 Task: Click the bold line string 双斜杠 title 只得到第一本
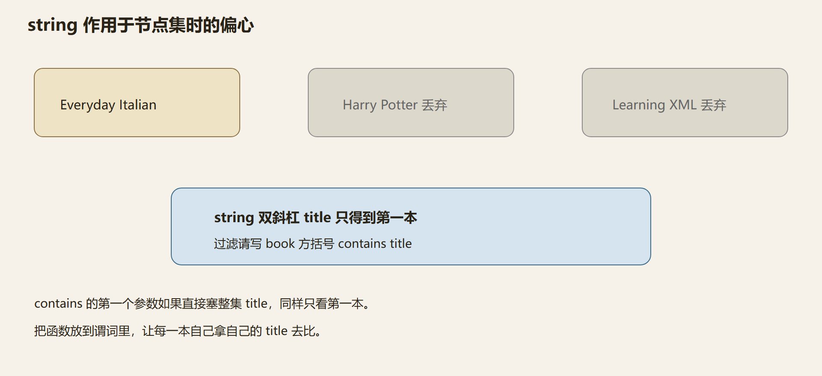(x=316, y=218)
